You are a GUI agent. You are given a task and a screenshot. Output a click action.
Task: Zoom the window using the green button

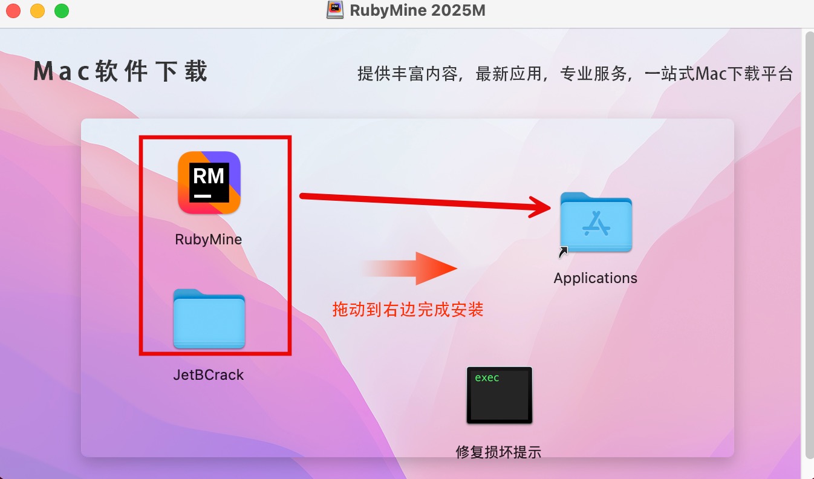[x=62, y=11]
